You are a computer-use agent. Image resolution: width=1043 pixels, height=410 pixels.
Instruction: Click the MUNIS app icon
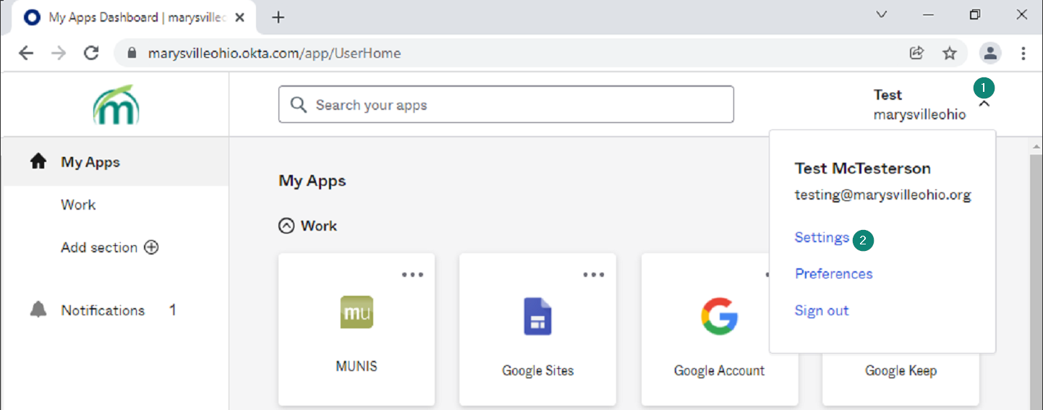click(357, 312)
